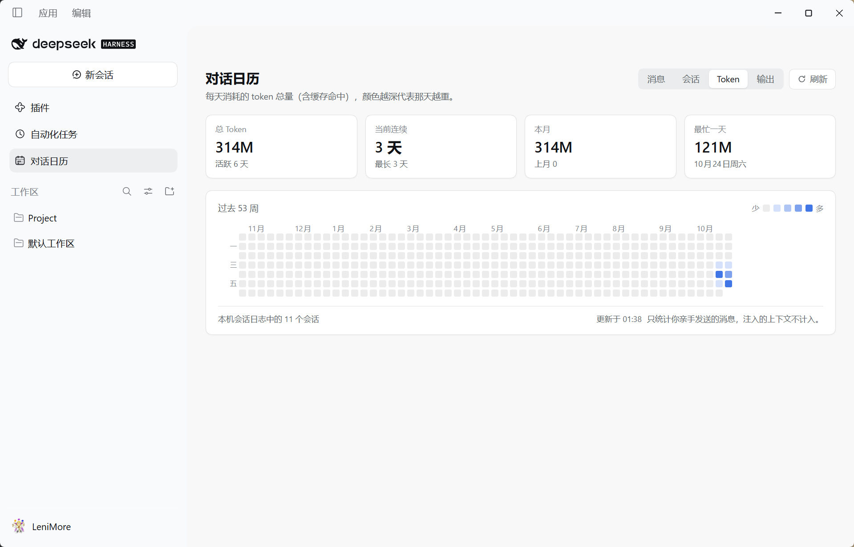Click 本机会话日志中的 11 个会话 text
The width and height of the screenshot is (854, 547).
[268, 319]
